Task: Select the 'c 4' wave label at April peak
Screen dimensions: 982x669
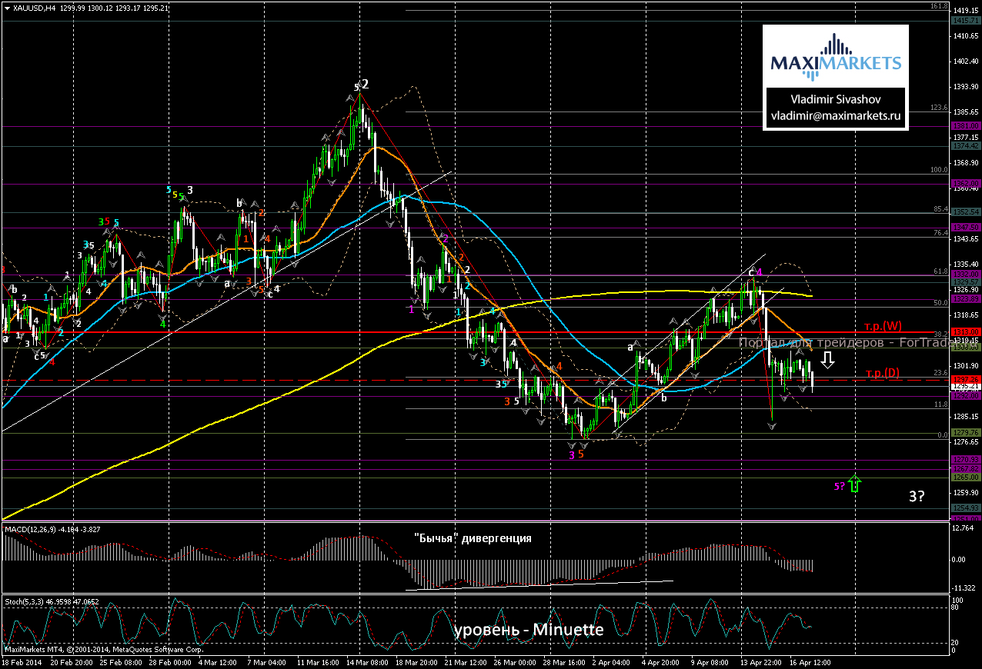Action: tap(755, 271)
